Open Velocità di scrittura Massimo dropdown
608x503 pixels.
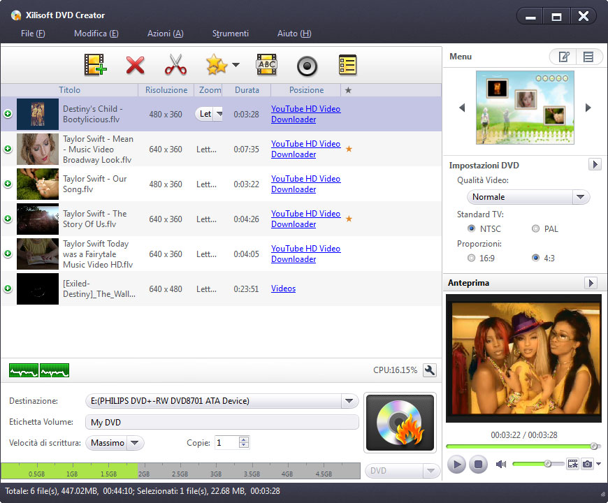click(135, 442)
